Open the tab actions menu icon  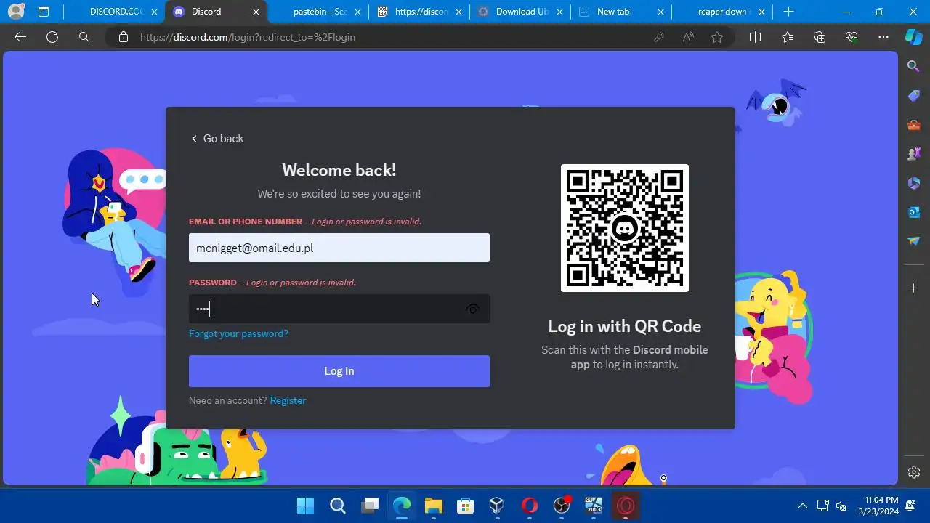point(44,12)
